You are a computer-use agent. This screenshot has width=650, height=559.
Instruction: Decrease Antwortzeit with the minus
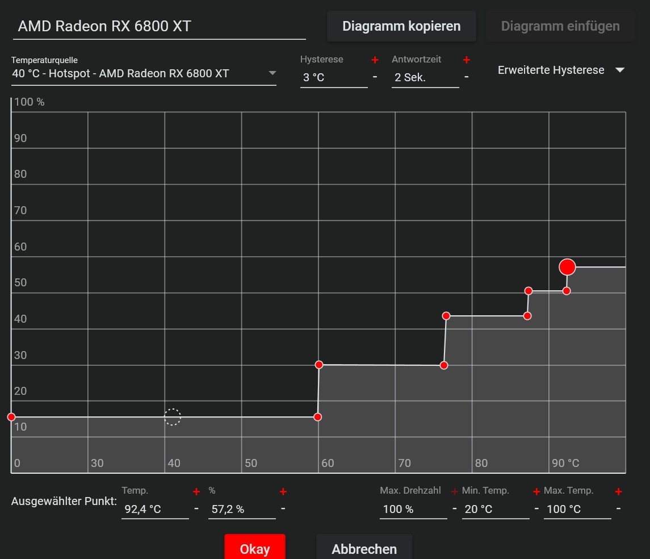pos(467,77)
